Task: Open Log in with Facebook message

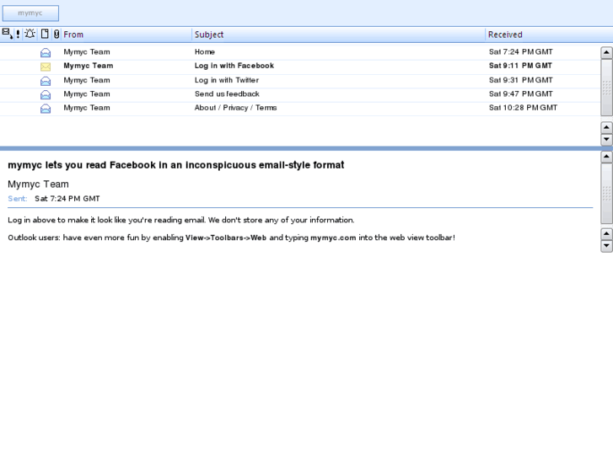Action: pos(234,66)
